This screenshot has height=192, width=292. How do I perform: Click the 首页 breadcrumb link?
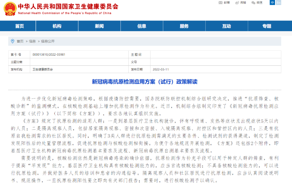[x=20, y=41]
